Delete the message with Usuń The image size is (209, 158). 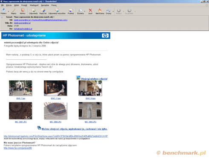point(90,11)
